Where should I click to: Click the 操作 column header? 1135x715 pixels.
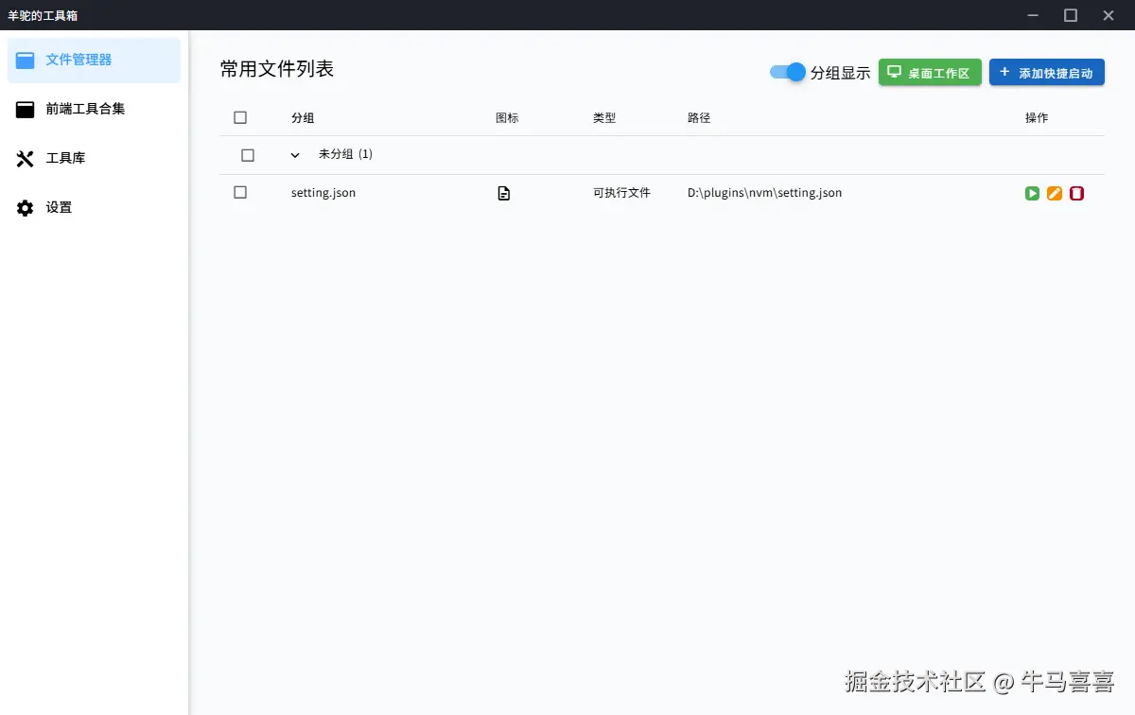(1036, 117)
